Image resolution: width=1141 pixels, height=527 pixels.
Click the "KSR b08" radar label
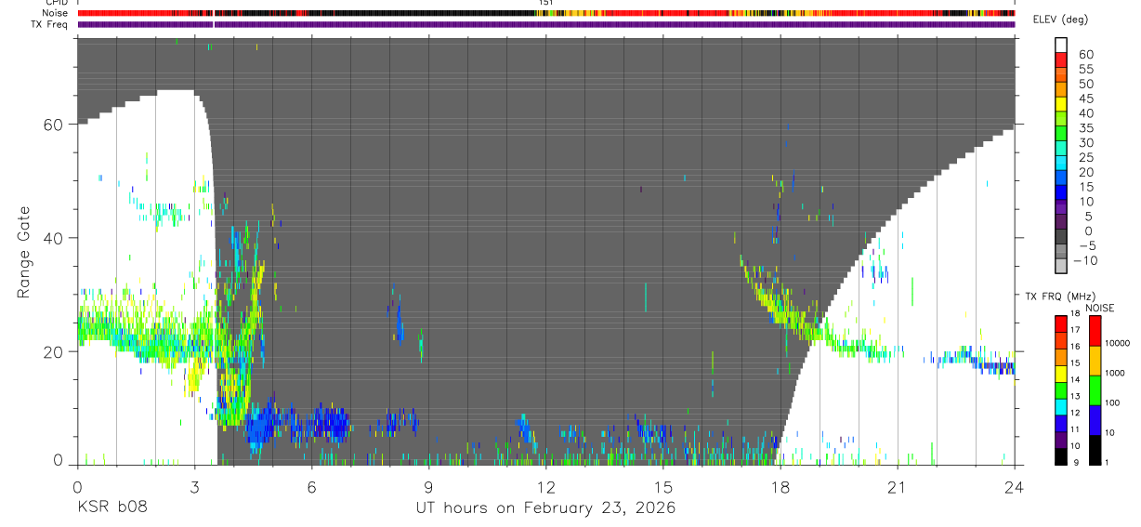[x=111, y=508]
